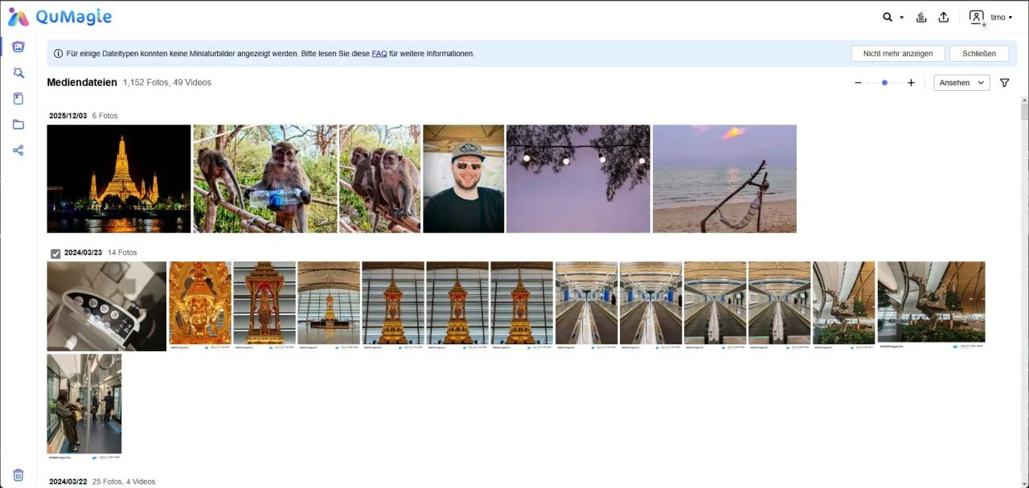The image size is (1029, 488).
Task: Open the Ansehen view dropdown
Action: (x=961, y=83)
